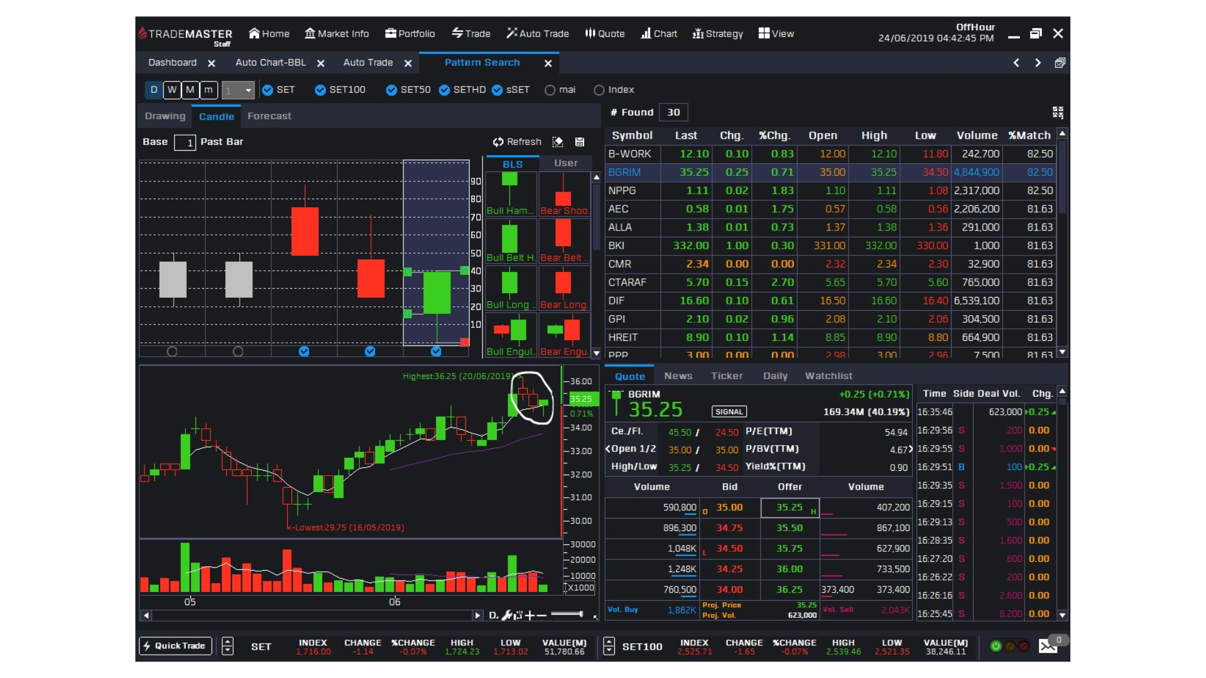Viewport: 1206px width, 678px height.
Task: Adjust the chart zoom slider
Action: pos(567,615)
